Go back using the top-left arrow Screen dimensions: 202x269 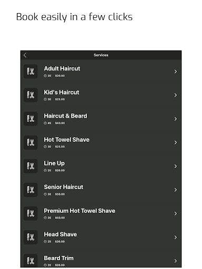pyautogui.click(x=25, y=55)
